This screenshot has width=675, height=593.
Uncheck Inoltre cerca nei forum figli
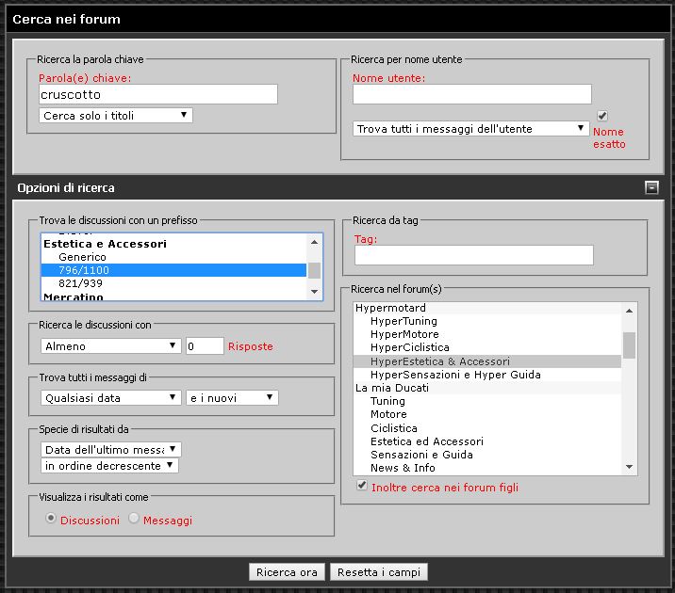tap(362, 486)
